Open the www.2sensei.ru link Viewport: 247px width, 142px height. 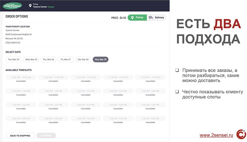pyautogui.click(x=216, y=135)
